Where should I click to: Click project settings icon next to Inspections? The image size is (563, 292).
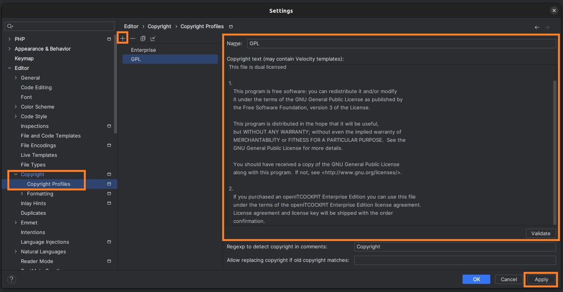[x=109, y=126]
